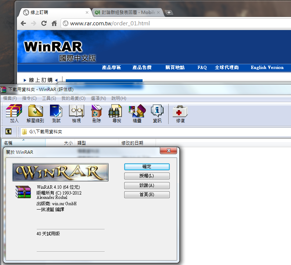Go up one folder level arrow

tap(8, 131)
